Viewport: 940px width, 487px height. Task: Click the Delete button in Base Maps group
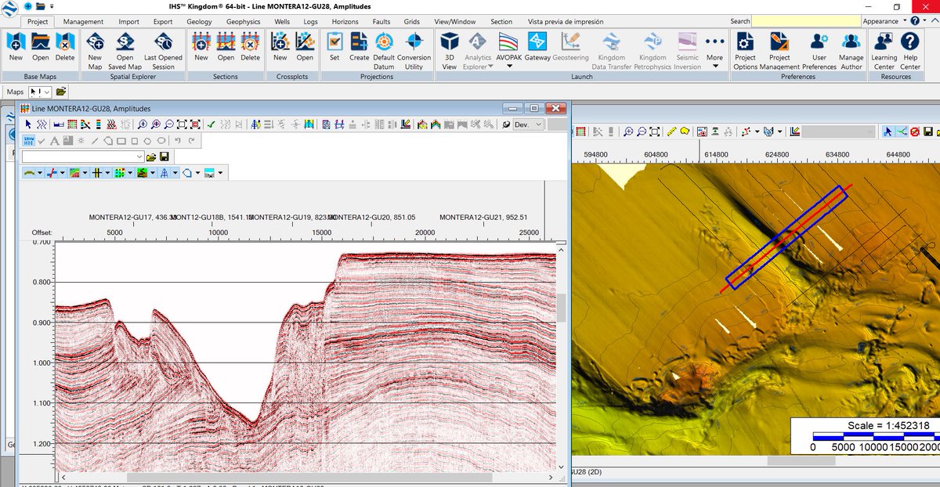click(x=65, y=52)
